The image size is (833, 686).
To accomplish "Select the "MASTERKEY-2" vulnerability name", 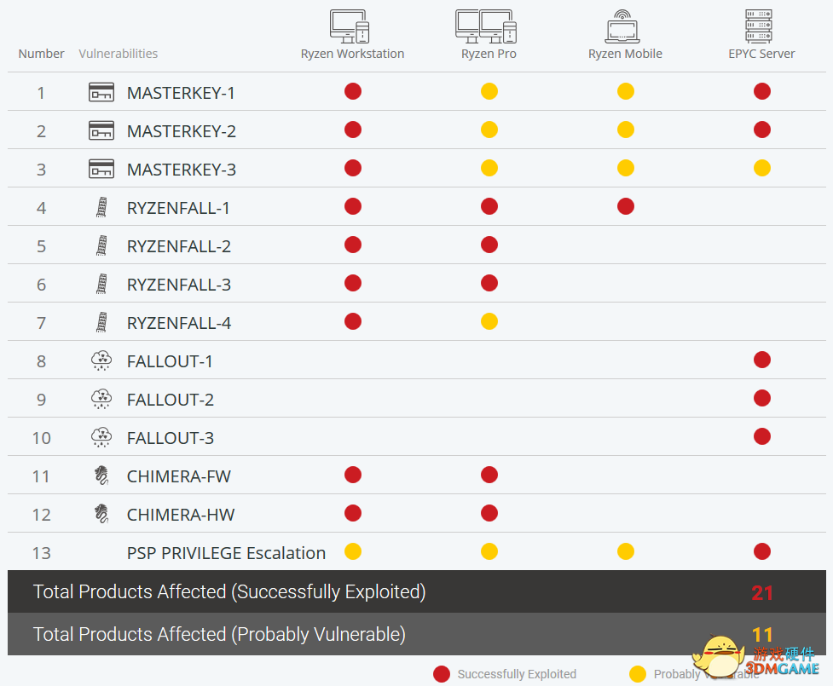I will coord(182,131).
